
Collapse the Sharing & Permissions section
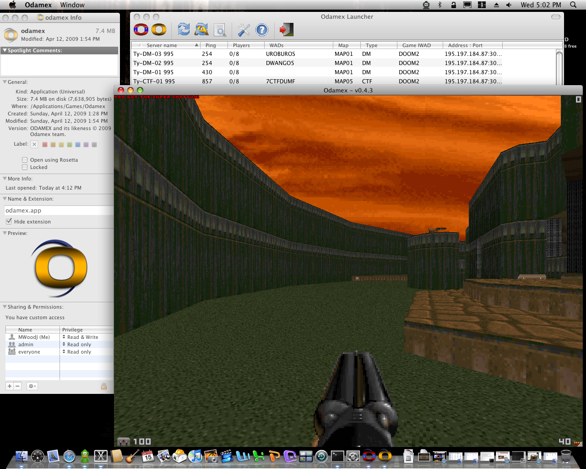click(5, 307)
